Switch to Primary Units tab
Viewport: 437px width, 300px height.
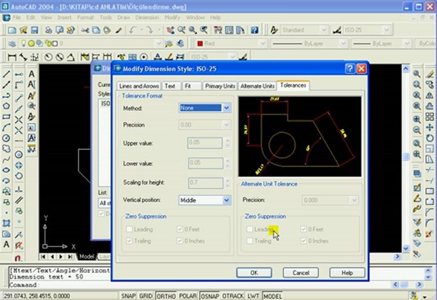pyautogui.click(x=220, y=86)
